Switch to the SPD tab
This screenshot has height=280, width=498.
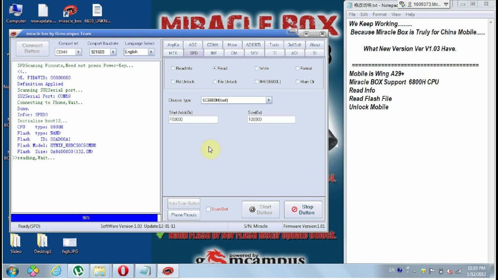pyautogui.click(x=193, y=53)
